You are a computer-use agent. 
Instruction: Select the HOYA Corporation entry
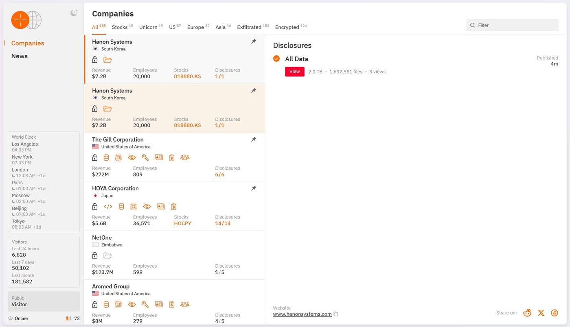174,206
